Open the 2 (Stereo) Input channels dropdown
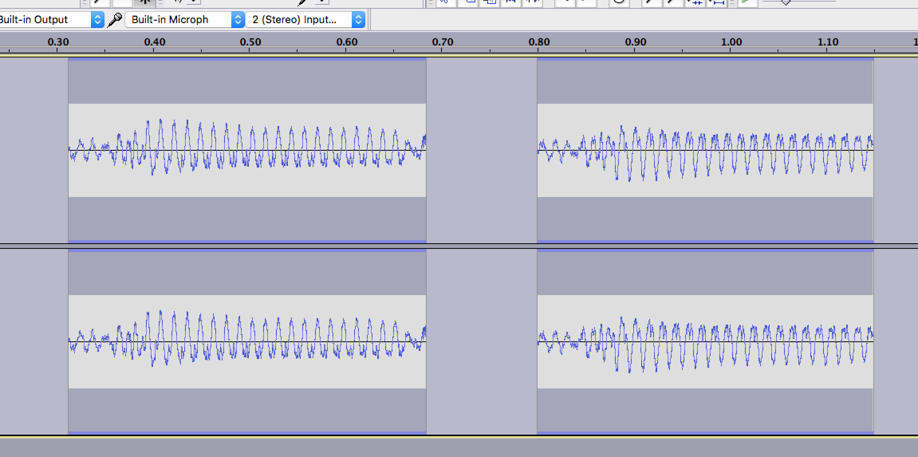 coord(305,20)
